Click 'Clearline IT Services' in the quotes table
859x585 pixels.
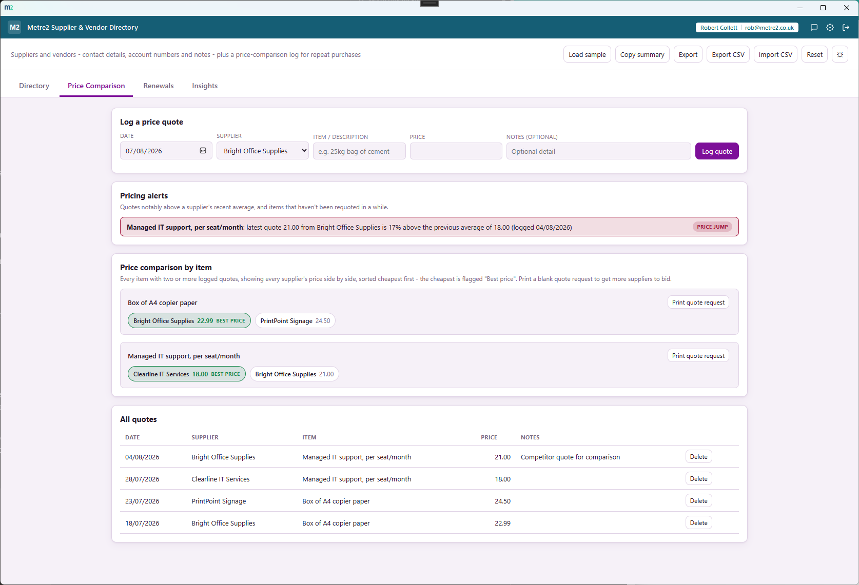coord(220,479)
